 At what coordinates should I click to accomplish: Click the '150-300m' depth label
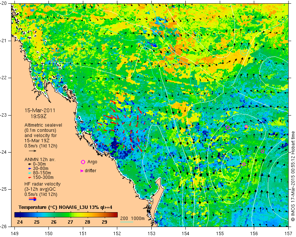coord(43,177)
